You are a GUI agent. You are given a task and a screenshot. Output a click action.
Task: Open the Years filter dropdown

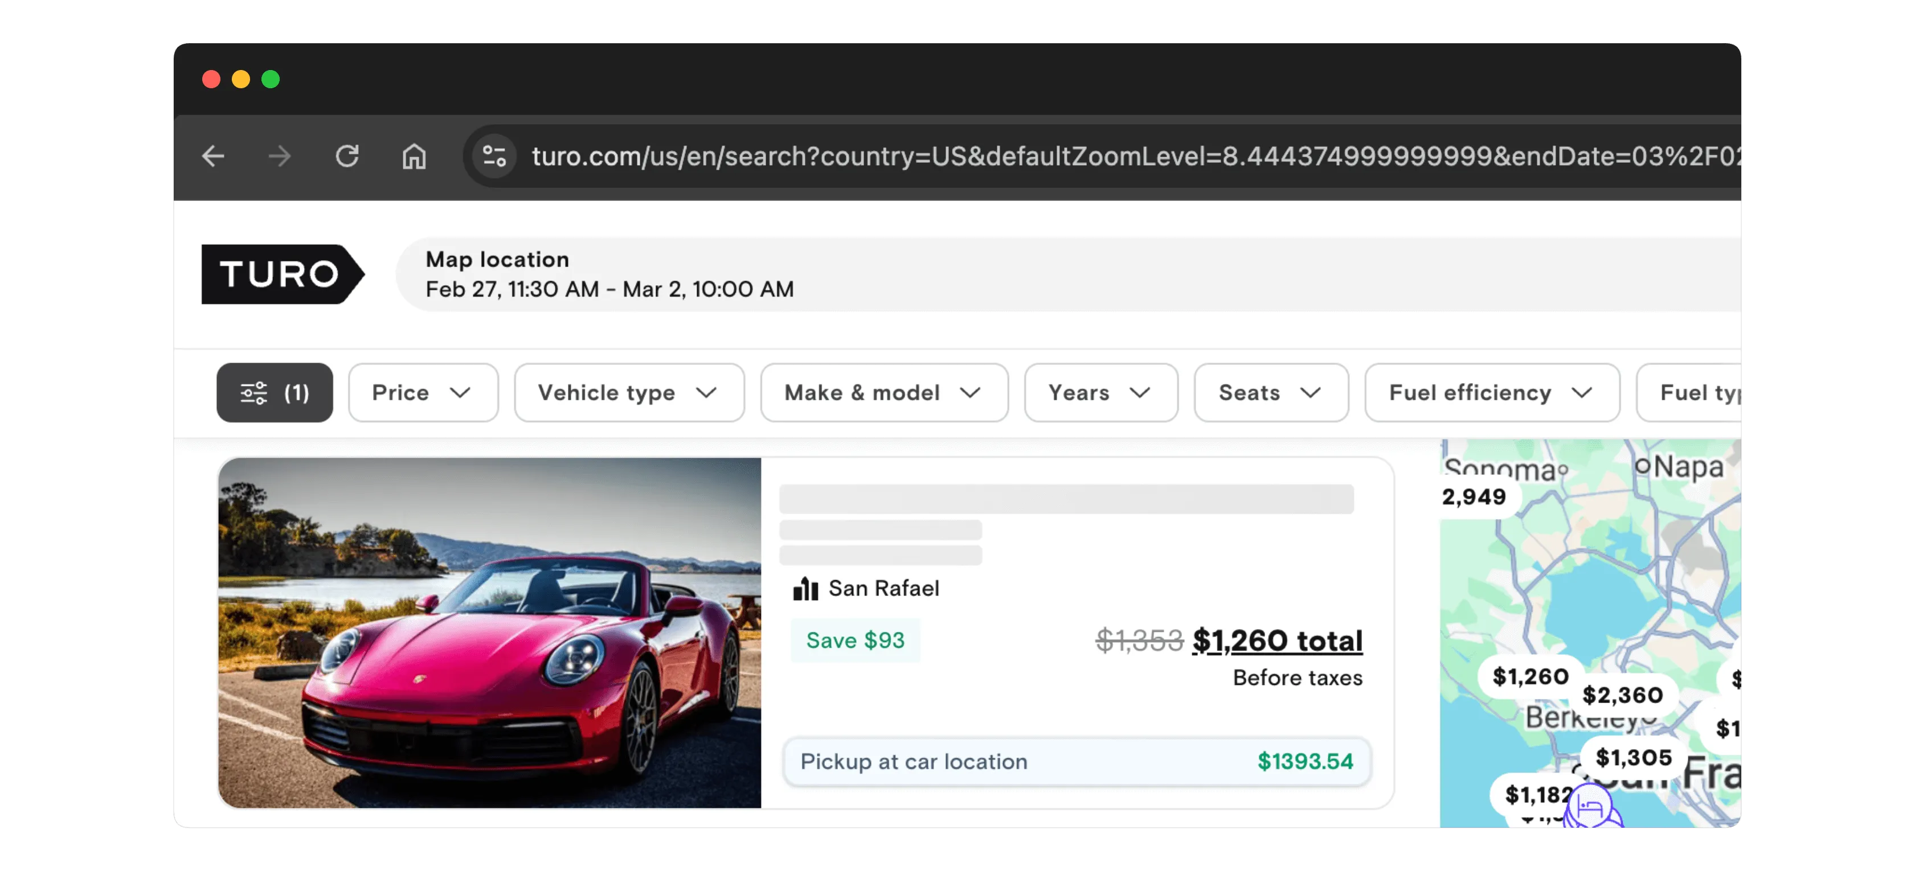tap(1100, 392)
